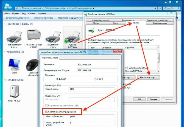Click the Настроить порт... button

(x=149, y=77)
